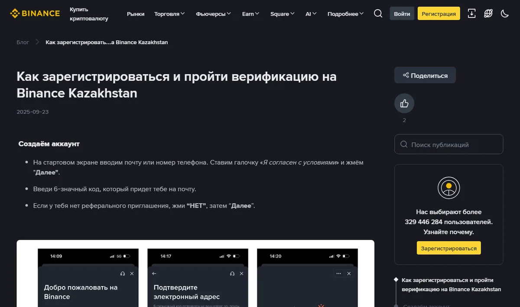This screenshot has height=307, width=520.
Task: Click bullet text about 6-значный код
Action: click(x=115, y=189)
